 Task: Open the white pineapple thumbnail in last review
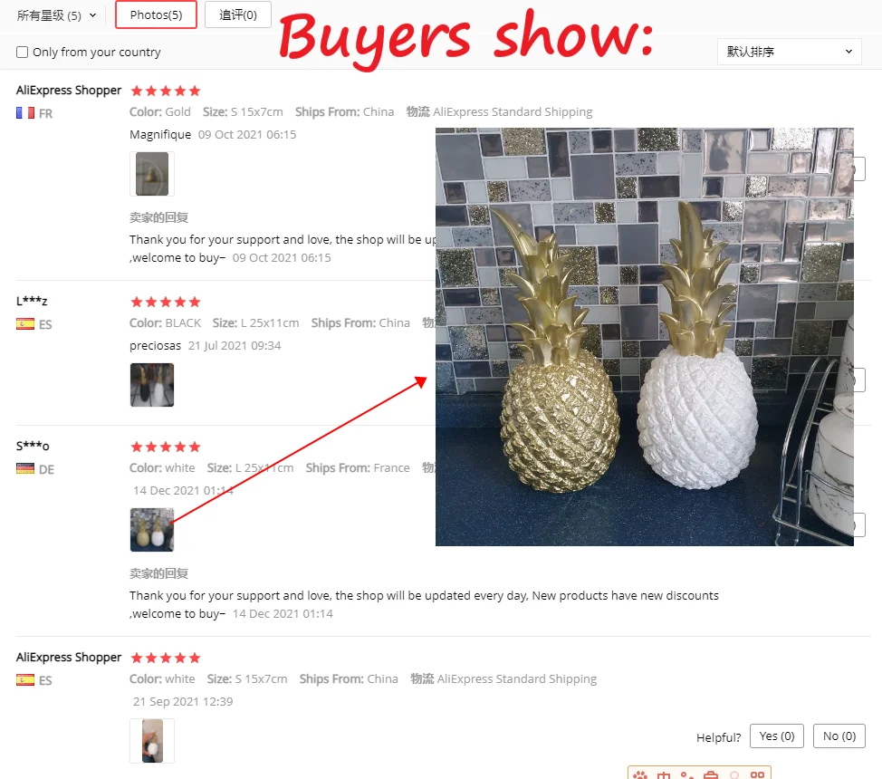pos(152,741)
